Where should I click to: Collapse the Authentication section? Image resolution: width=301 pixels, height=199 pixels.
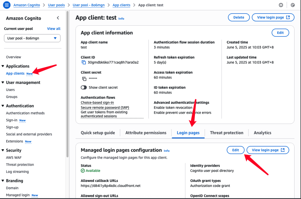pos(3,106)
